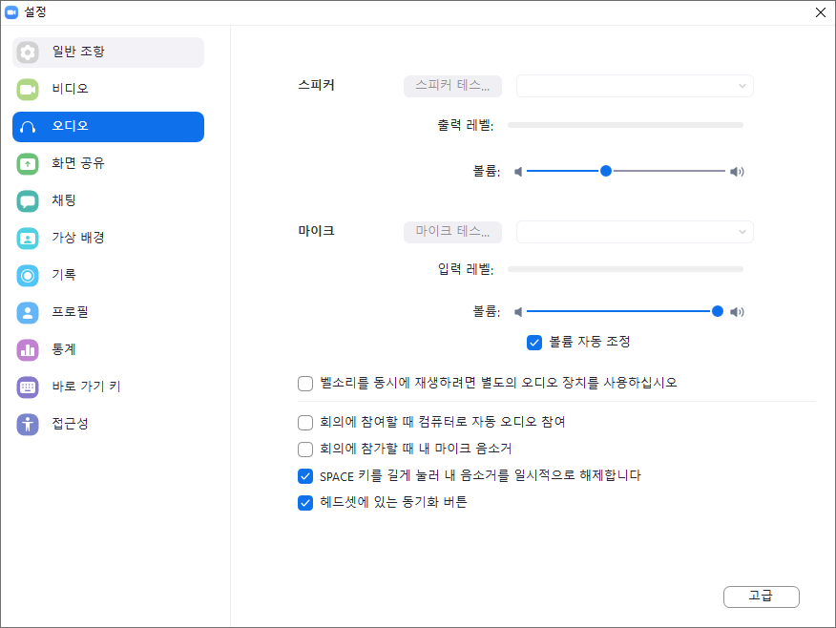The width and height of the screenshot is (836, 628).
Task: Select the 화면 공유 screen share icon
Action: point(28,163)
